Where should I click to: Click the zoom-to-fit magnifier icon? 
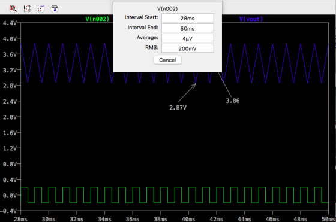pos(13,9)
